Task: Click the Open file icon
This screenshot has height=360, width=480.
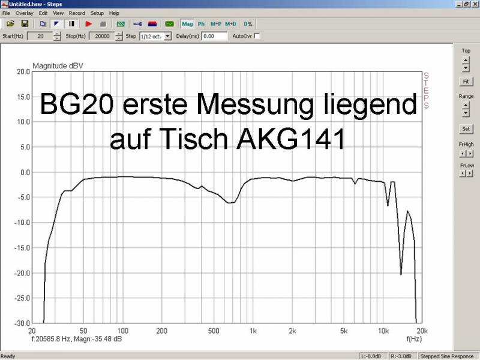Action: coord(10,24)
